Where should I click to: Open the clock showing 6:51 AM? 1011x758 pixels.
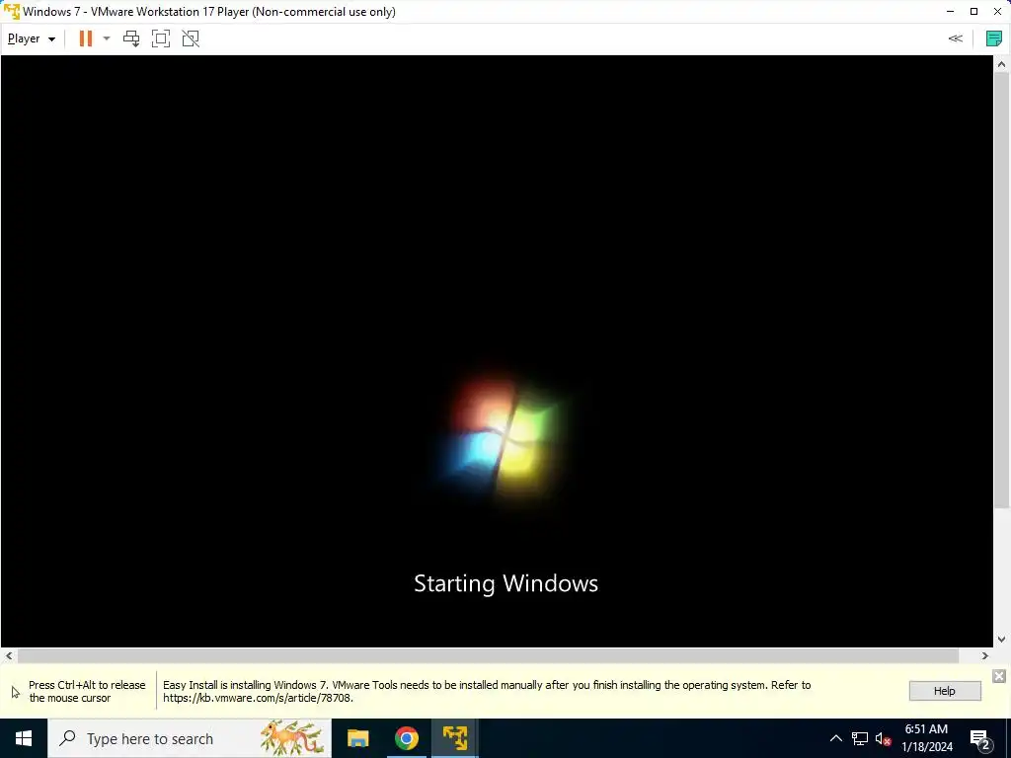(x=926, y=738)
